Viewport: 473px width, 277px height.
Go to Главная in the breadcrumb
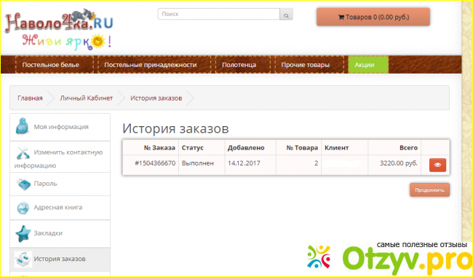point(30,98)
